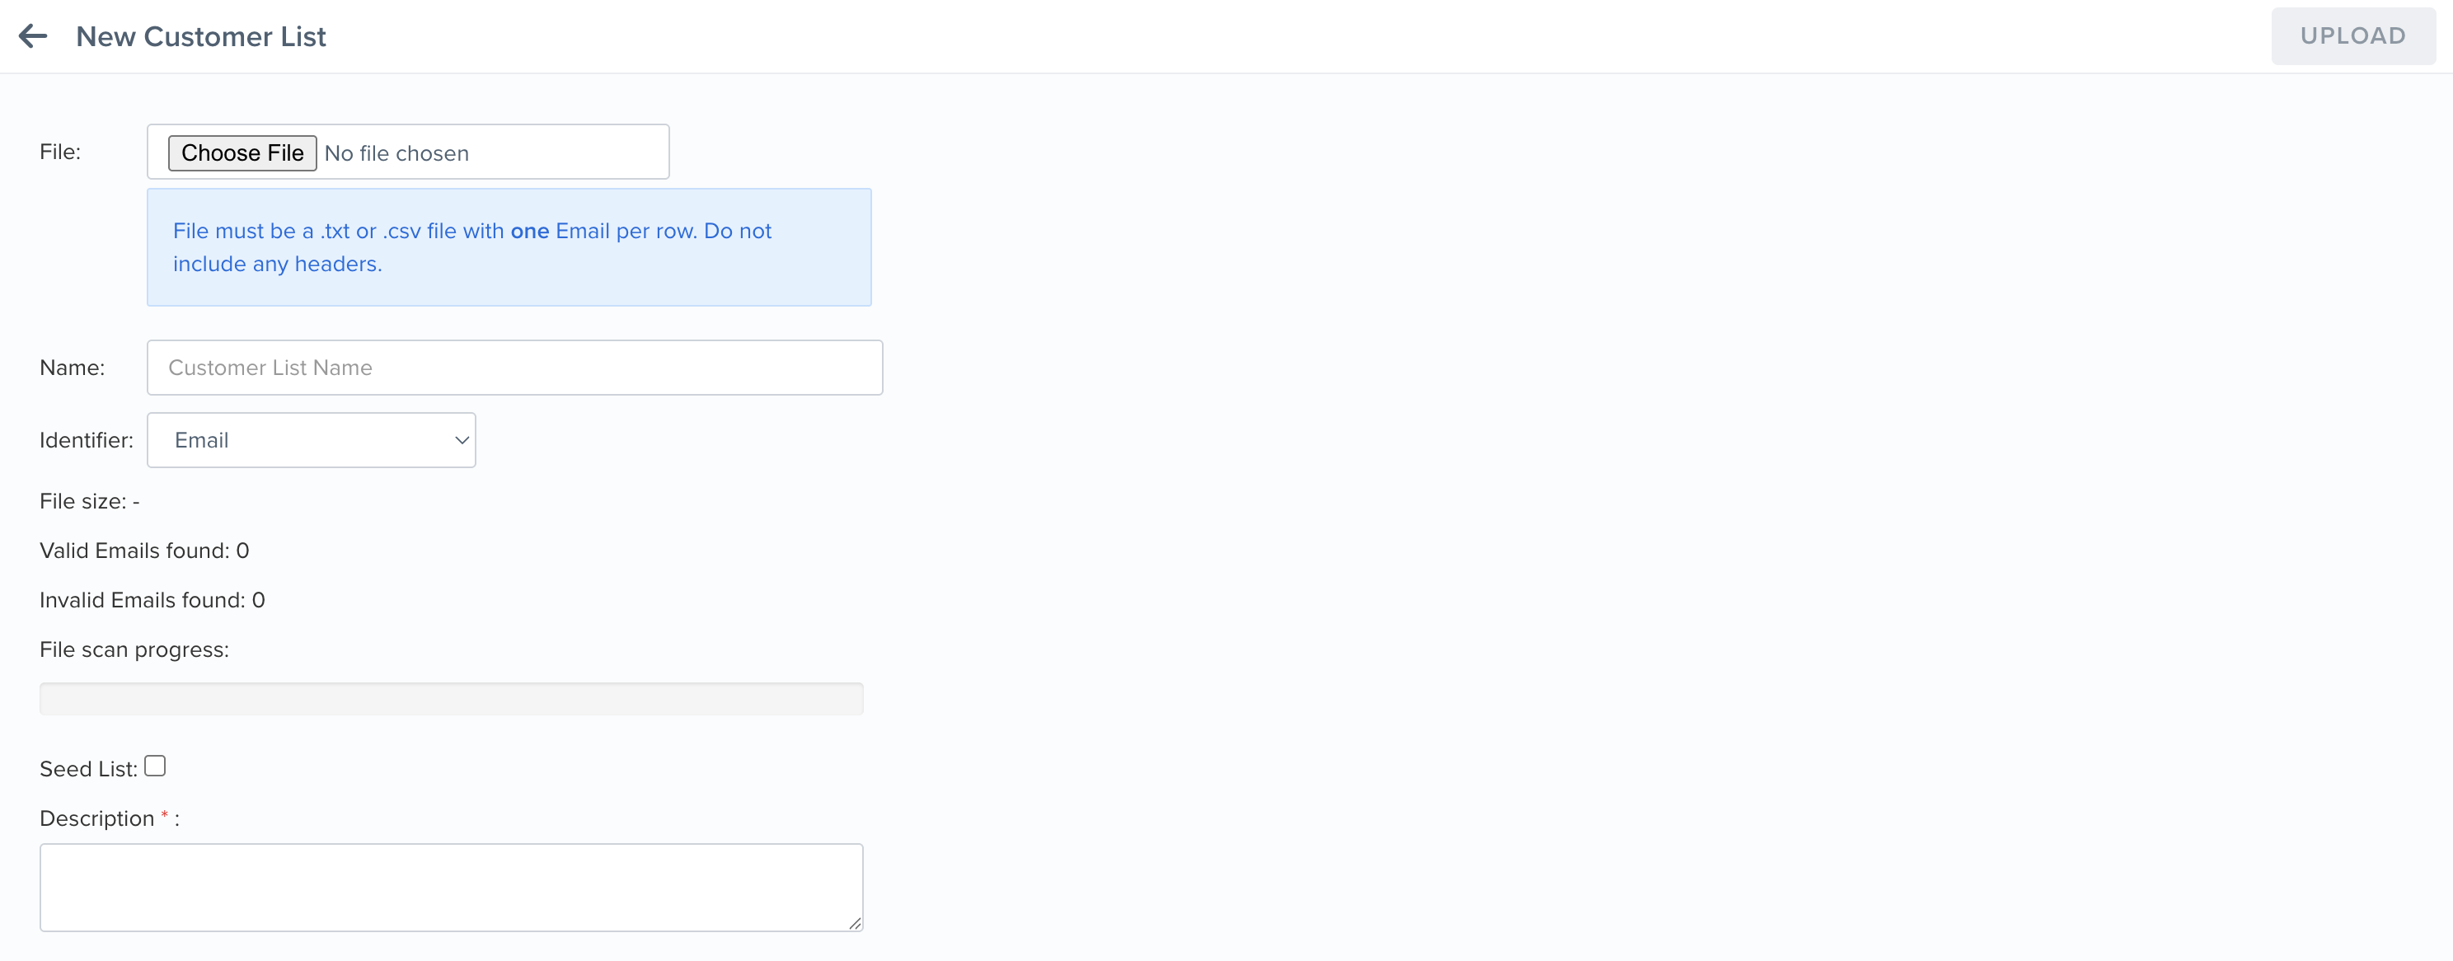Enable the Seed List checkbox
Screen dimensions: 2453x961
click(x=154, y=764)
